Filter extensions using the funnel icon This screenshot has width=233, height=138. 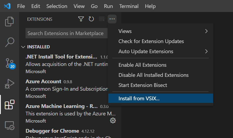tap(81, 19)
